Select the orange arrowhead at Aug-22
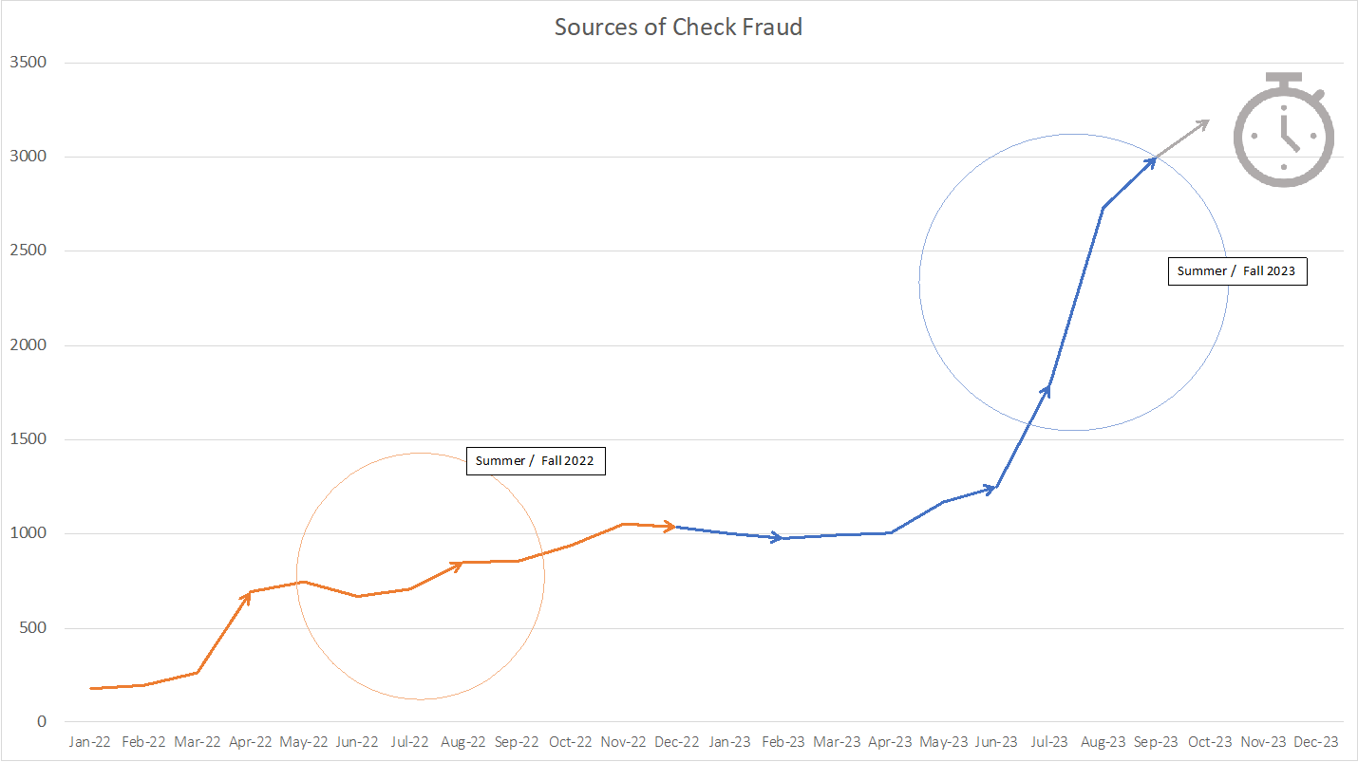The image size is (1358, 762). click(x=459, y=564)
